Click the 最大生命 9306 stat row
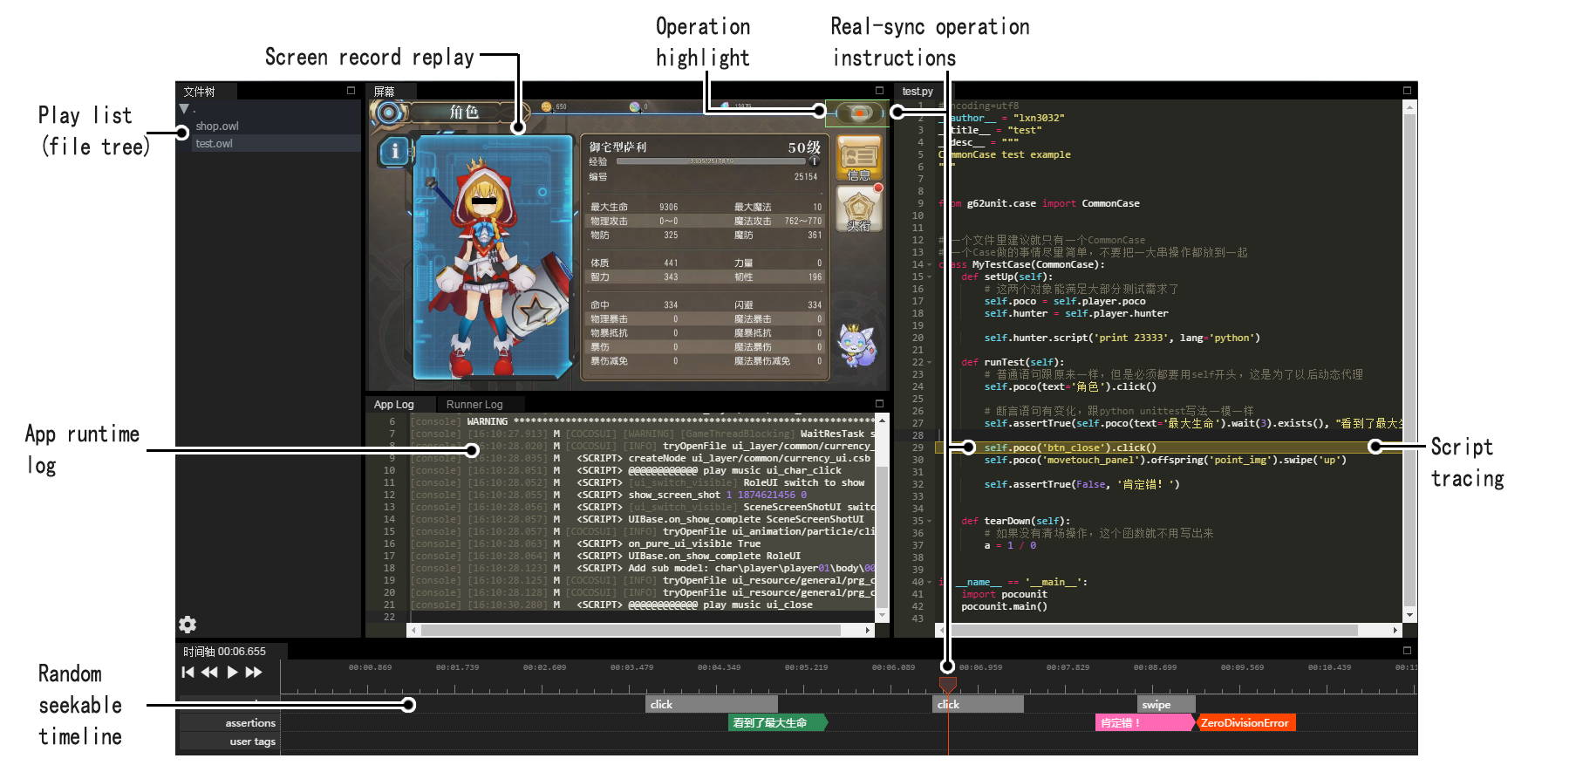 pyautogui.click(x=634, y=207)
